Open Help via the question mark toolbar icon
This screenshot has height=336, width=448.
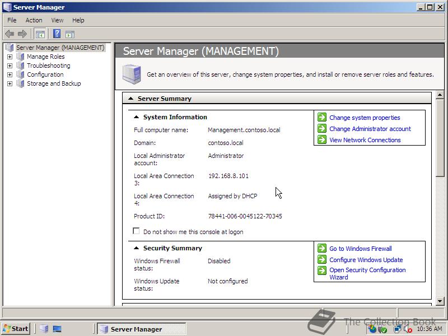(x=57, y=34)
